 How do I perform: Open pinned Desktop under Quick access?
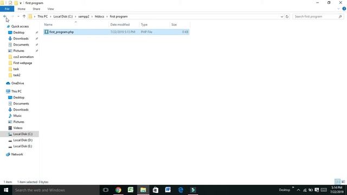[19, 32]
